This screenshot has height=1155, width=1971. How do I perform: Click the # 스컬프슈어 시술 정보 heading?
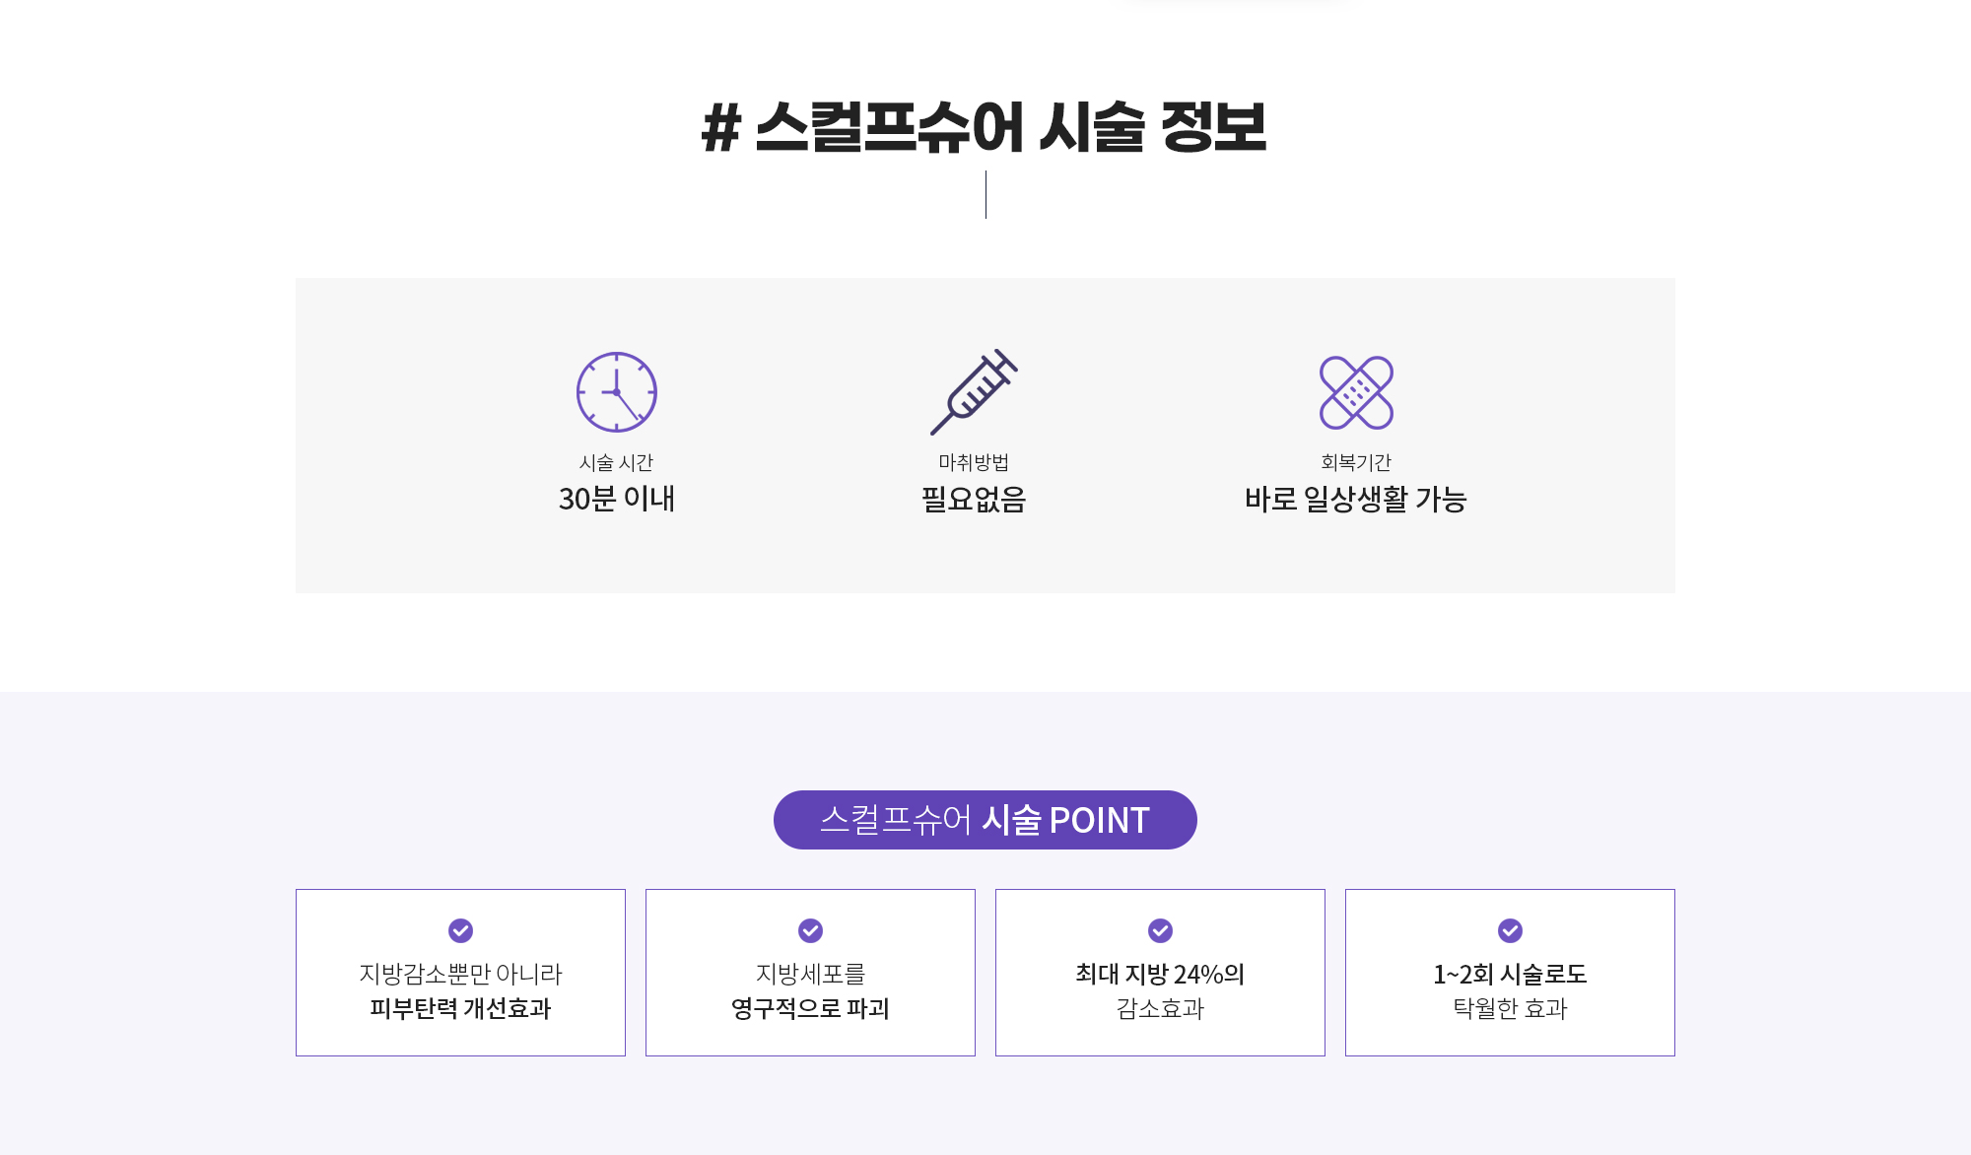click(x=985, y=128)
